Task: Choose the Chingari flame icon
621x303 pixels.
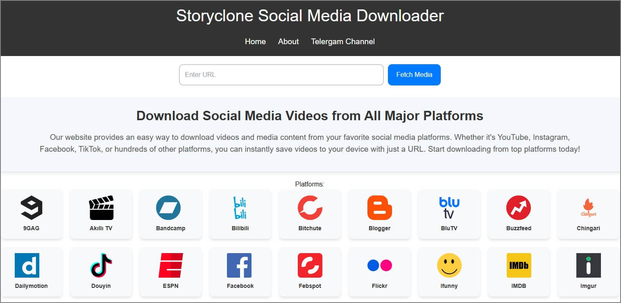Action: tap(589, 208)
